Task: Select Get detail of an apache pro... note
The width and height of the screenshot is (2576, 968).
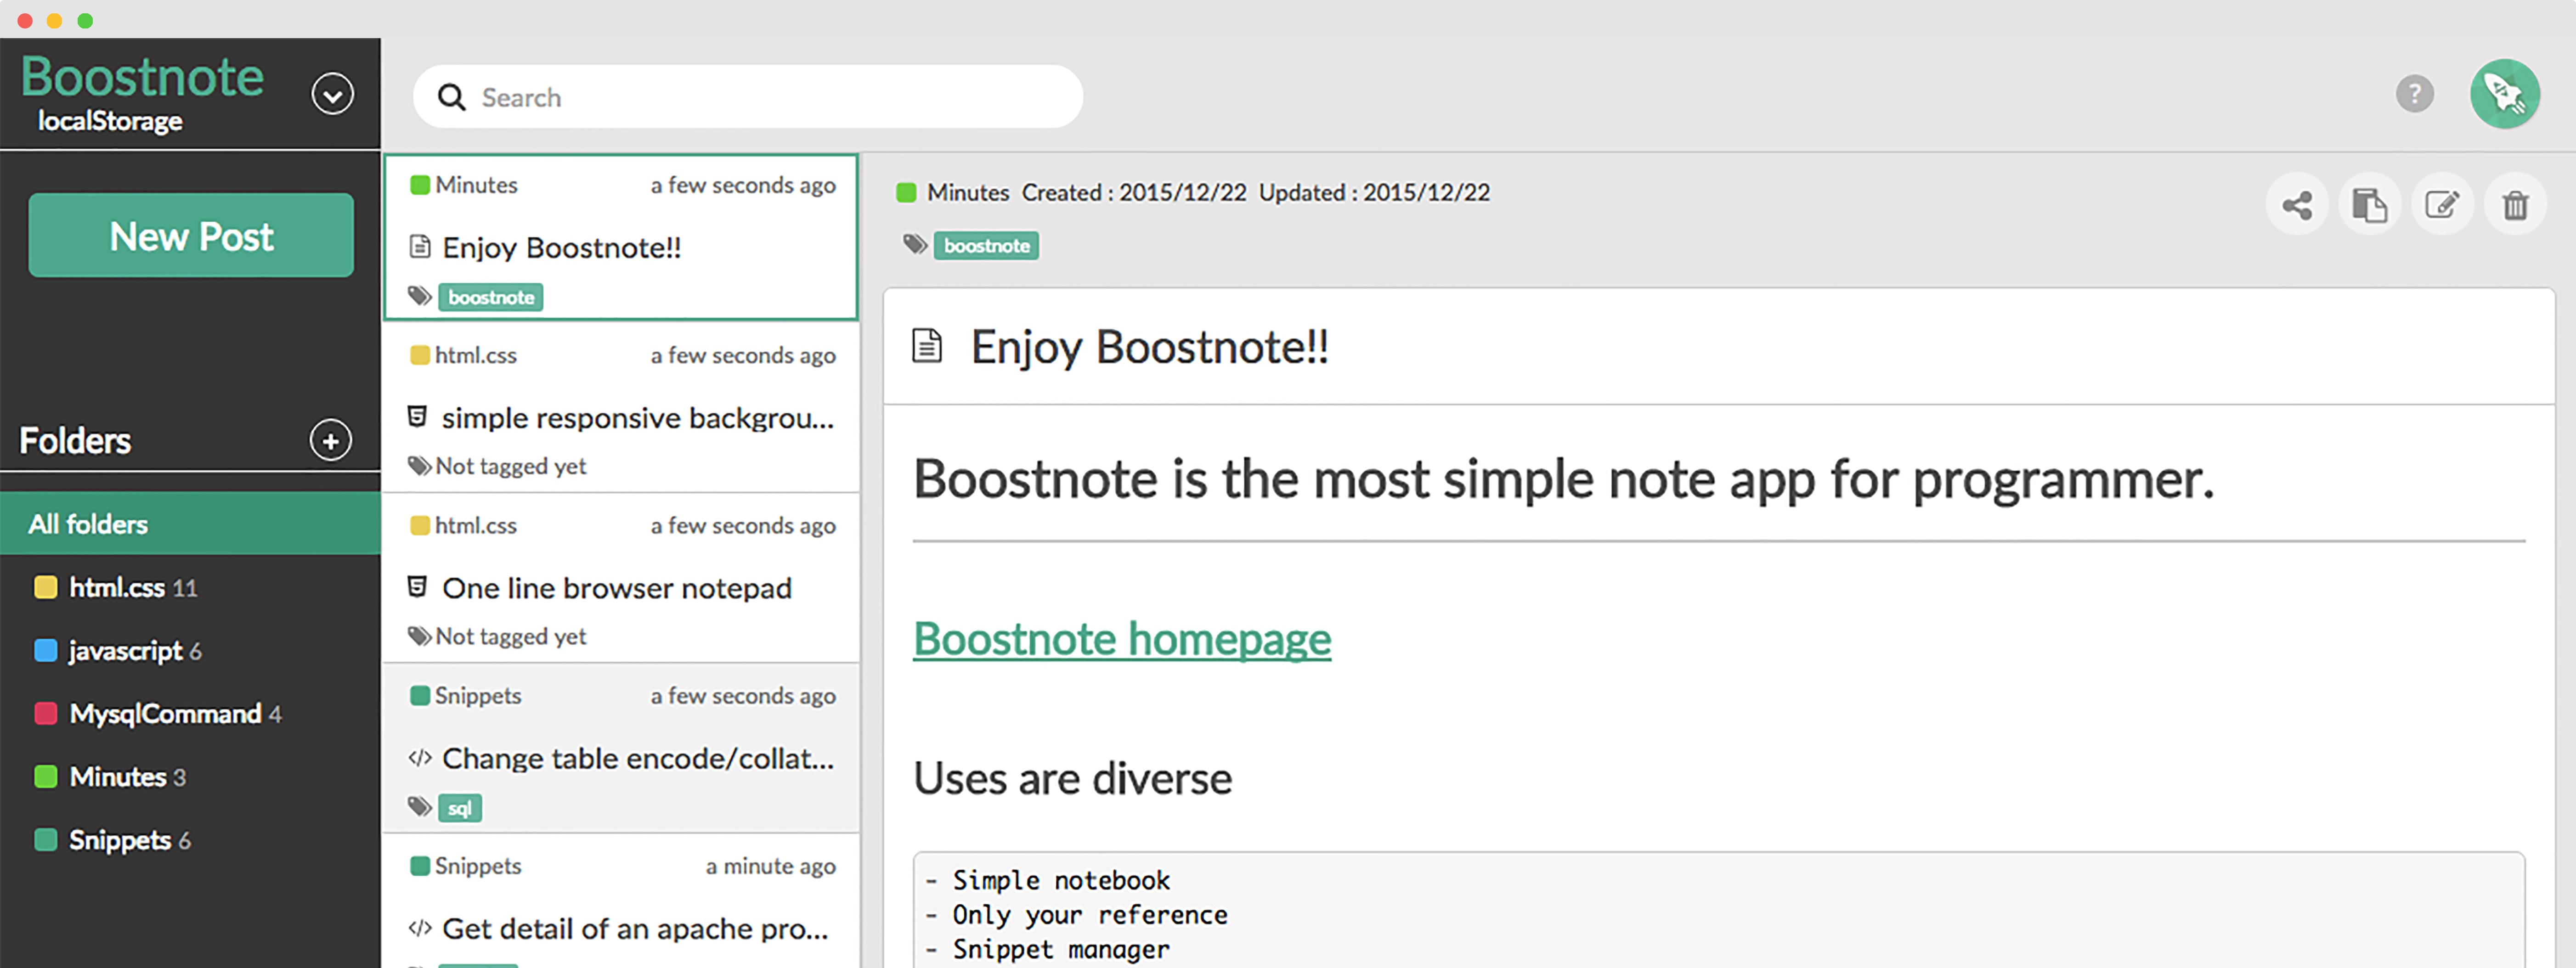Action: (621, 901)
